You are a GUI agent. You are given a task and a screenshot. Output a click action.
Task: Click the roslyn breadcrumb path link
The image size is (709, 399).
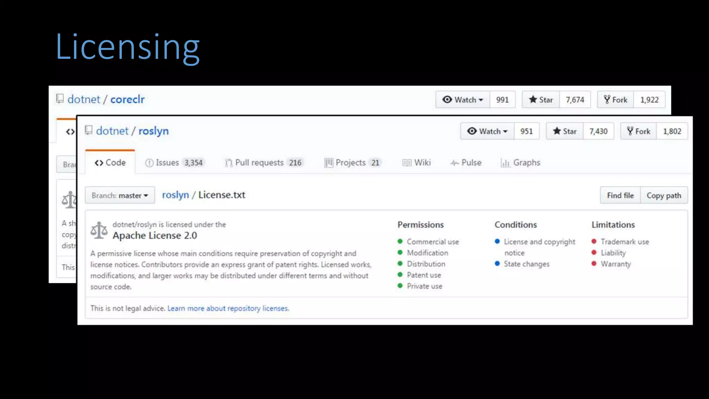(175, 195)
